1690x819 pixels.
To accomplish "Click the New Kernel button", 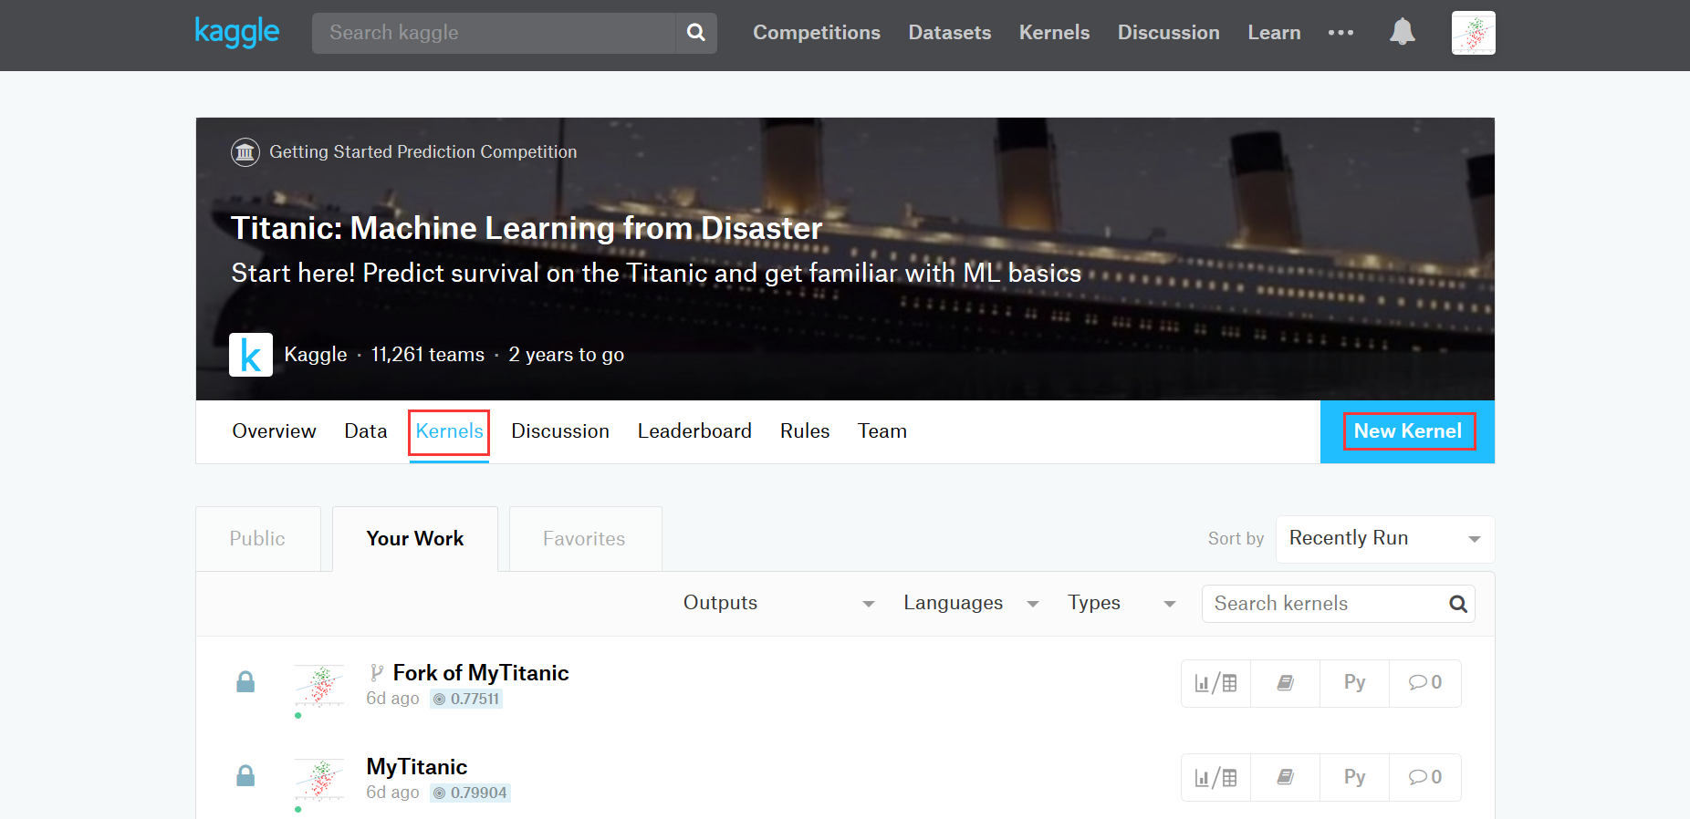I will point(1408,431).
